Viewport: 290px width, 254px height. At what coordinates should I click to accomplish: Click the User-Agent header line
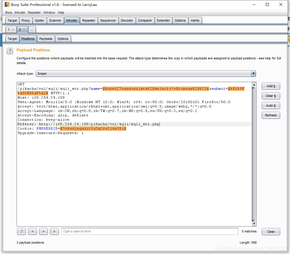point(124,102)
